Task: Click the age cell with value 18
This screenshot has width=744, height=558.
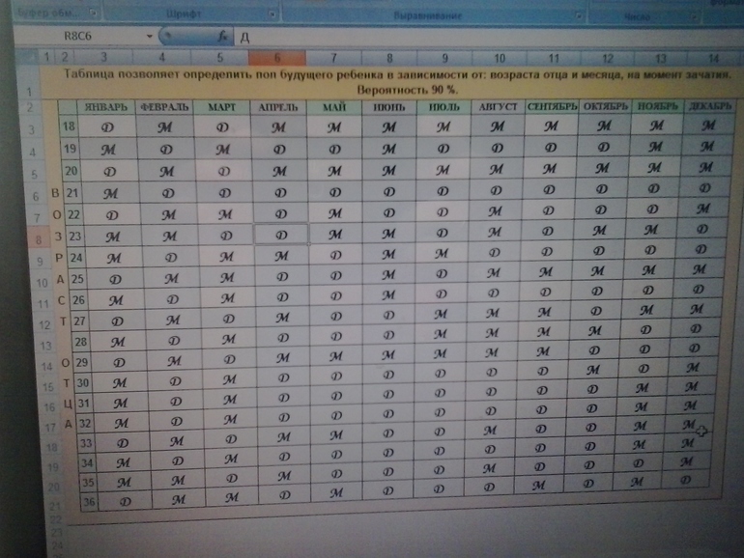Action: click(69, 127)
